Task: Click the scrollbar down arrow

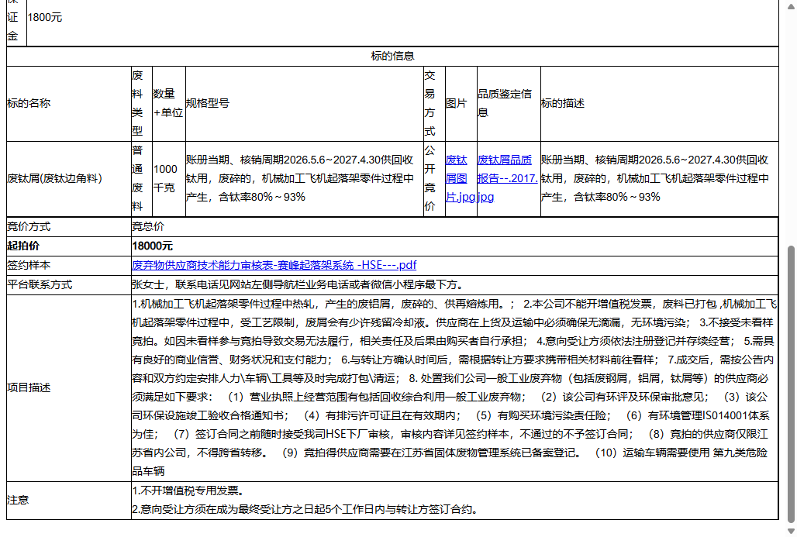Action: coord(791,531)
